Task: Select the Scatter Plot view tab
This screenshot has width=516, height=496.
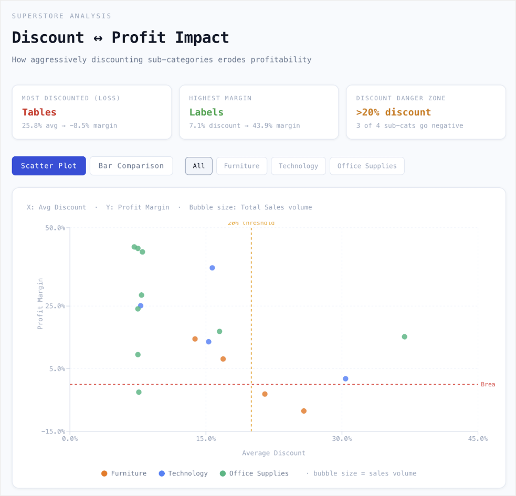Action: click(x=49, y=166)
